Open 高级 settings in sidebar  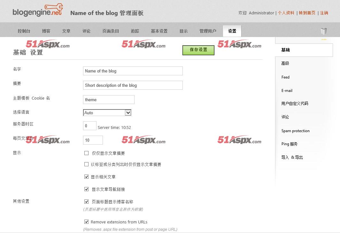285,63
